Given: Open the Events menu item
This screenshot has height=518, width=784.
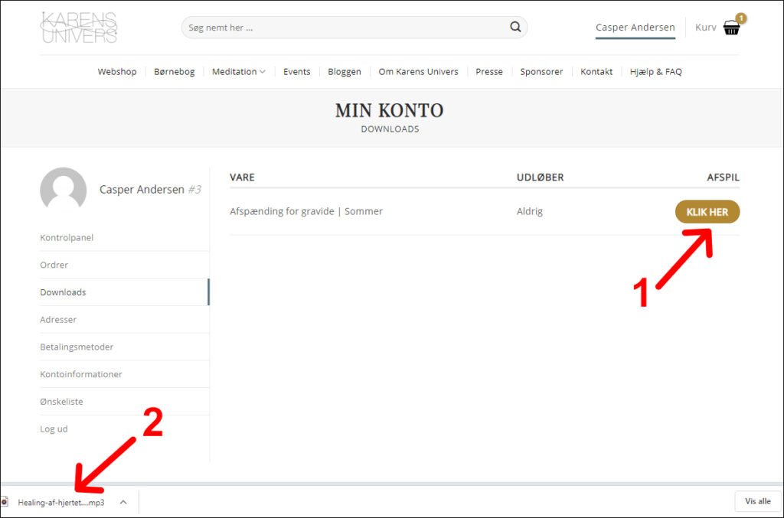Looking at the screenshot, I should [x=296, y=72].
